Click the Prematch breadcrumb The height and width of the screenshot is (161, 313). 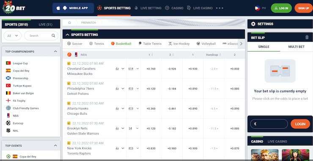coord(88,22)
